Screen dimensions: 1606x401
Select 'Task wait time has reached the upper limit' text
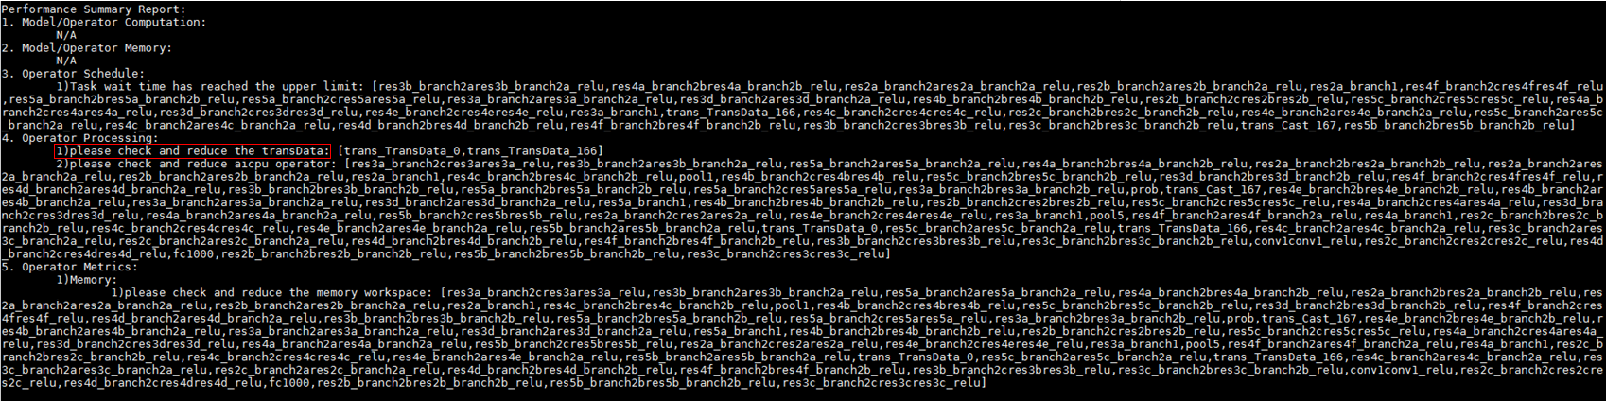click(218, 86)
